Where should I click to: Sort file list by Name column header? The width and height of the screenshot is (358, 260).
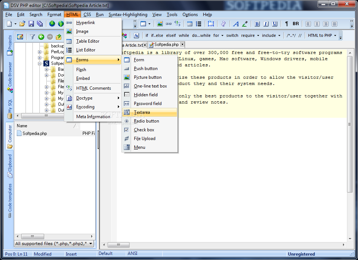tap(47, 126)
